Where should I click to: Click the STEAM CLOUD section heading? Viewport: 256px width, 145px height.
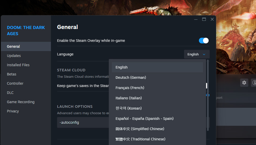tap(71, 70)
